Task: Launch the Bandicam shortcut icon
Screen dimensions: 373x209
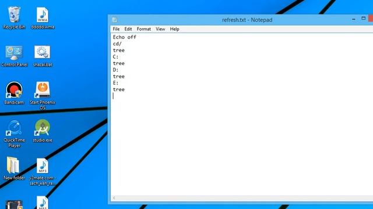Action: (x=14, y=93)
